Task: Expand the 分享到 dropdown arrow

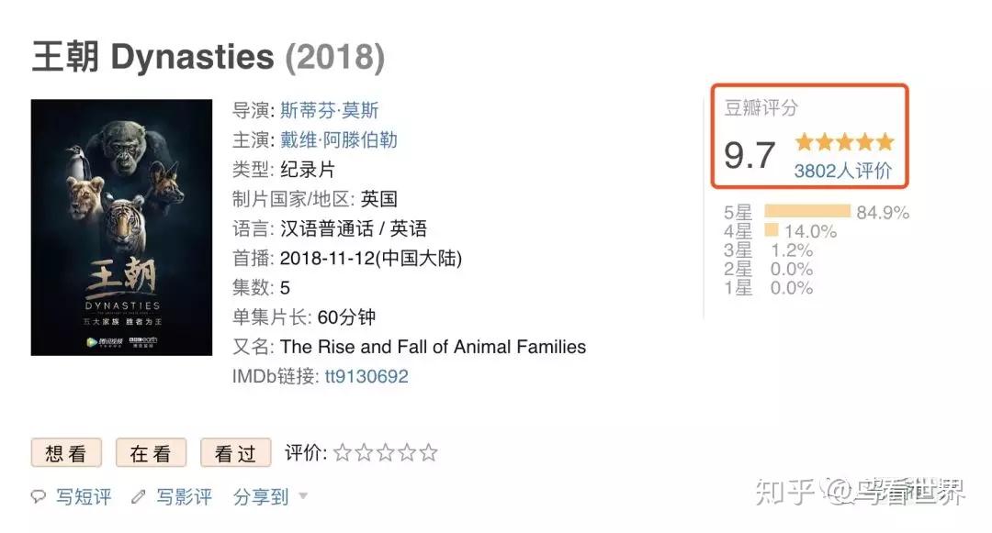Action: (303, 496)
